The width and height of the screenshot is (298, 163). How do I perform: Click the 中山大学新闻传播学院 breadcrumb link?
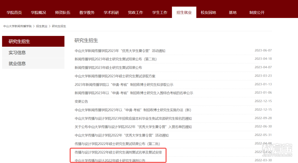tap(17, 26)
